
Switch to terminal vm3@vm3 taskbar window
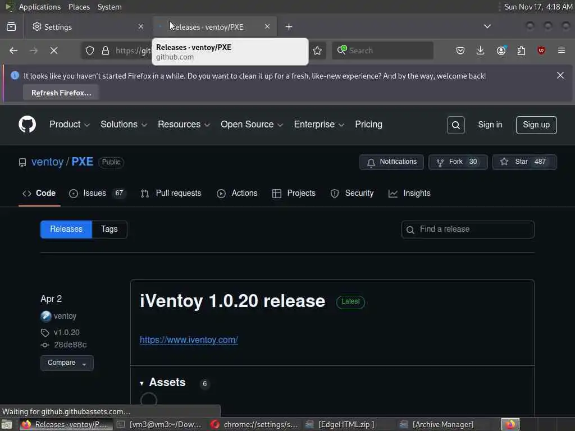[159, 424]
